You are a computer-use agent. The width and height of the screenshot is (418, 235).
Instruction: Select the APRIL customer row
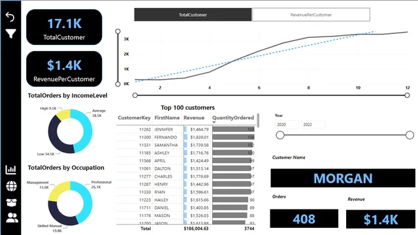coord(185,161)
